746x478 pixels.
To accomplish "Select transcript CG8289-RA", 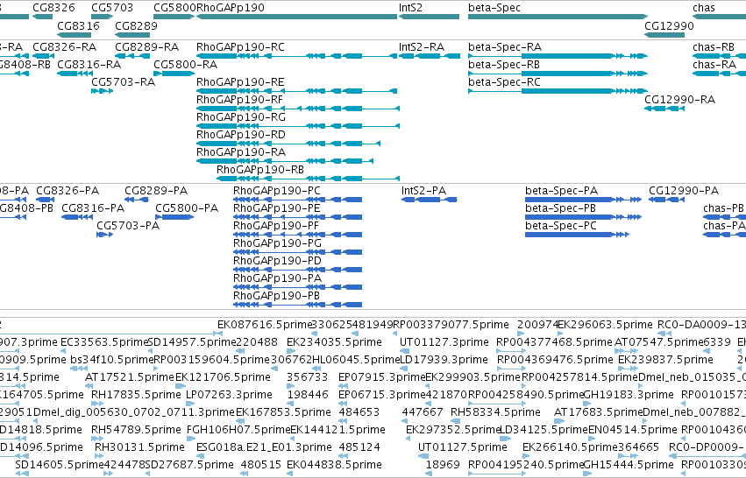I will pos(147,47).
